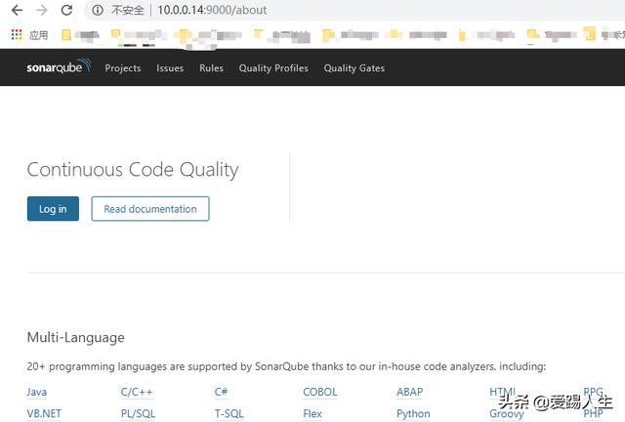
Task: Click the Log in button
Action: (53, 209)
